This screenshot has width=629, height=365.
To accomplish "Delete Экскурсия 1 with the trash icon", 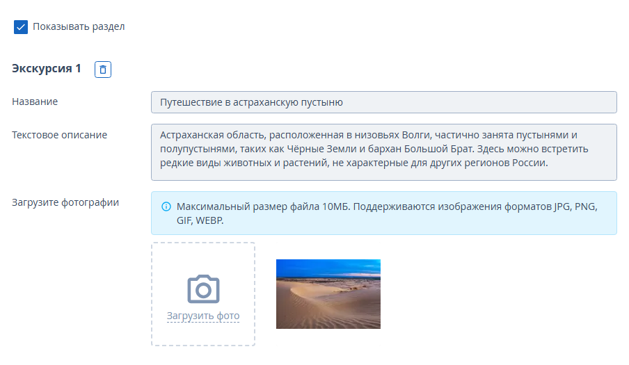I will [x=103, y=70].
